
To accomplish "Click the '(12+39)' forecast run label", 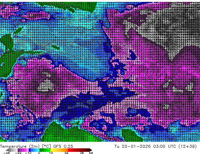I will pyautogui.click(x=187, y=146).
